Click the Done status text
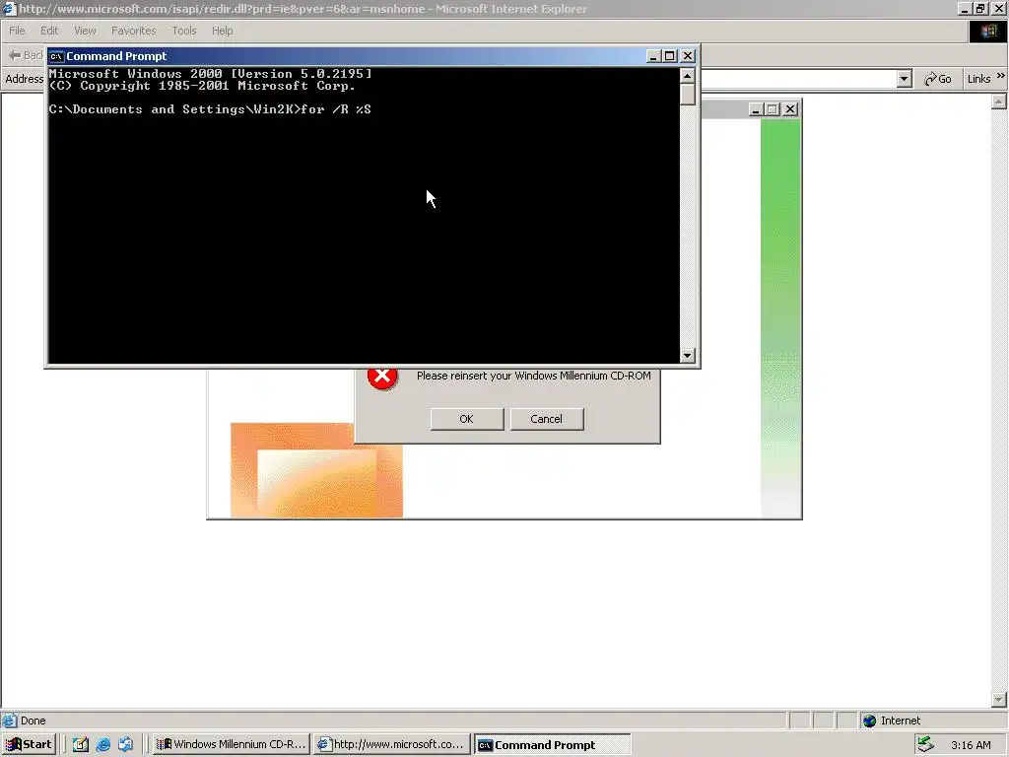The image size is (1009, 757). point(33,721)
